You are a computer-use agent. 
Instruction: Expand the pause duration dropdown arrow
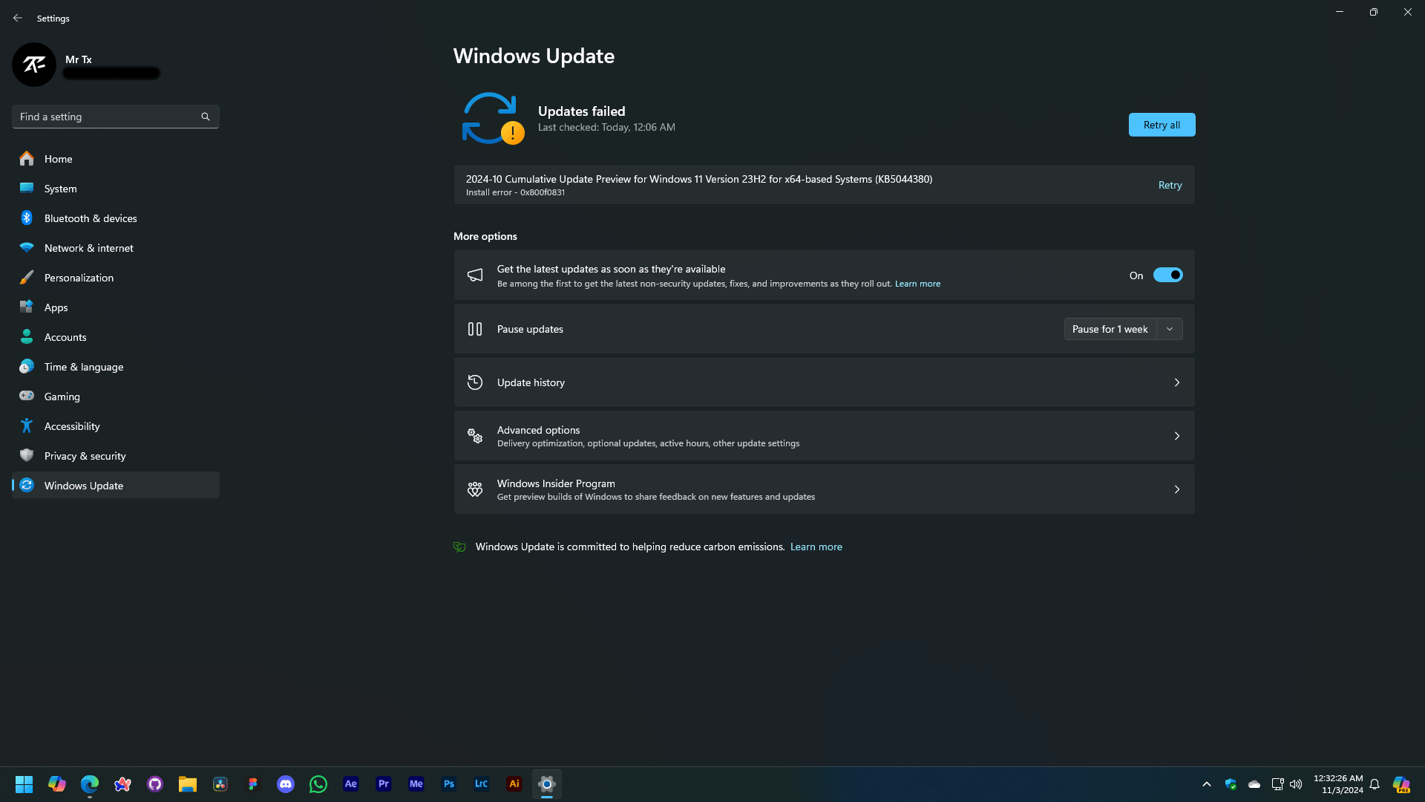(x=1170, y=329)
